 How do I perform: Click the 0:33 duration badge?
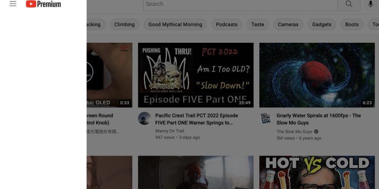[x=125, y=103]
